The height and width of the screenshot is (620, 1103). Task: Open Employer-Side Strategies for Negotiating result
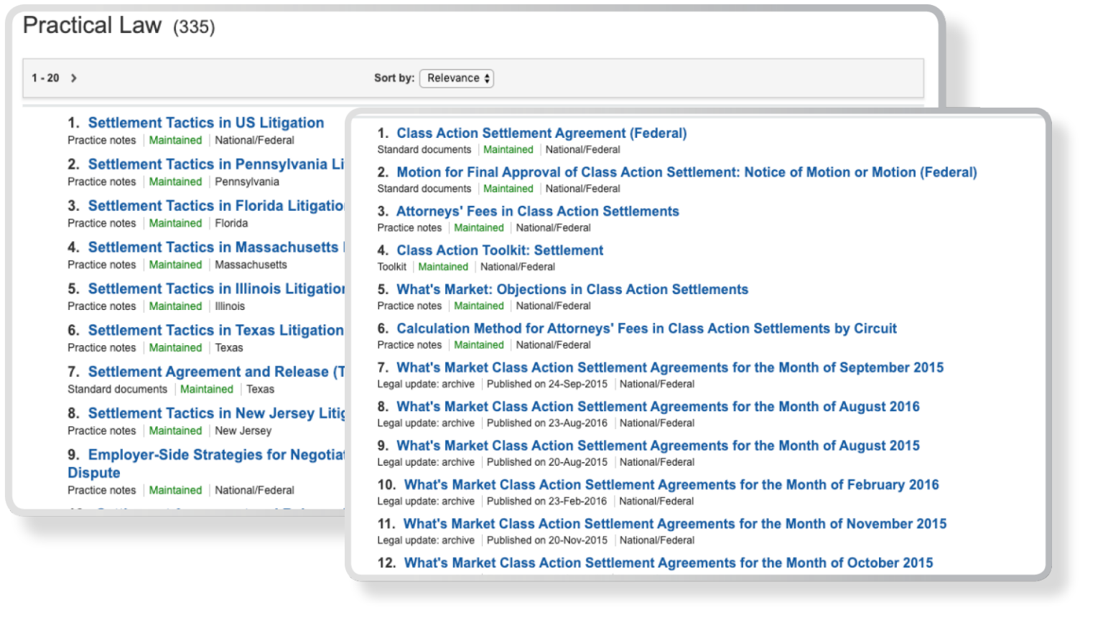215,455
